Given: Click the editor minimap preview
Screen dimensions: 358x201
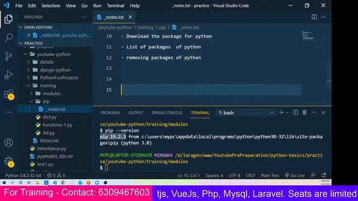Looking at the screenshot, I should point(308,35).
